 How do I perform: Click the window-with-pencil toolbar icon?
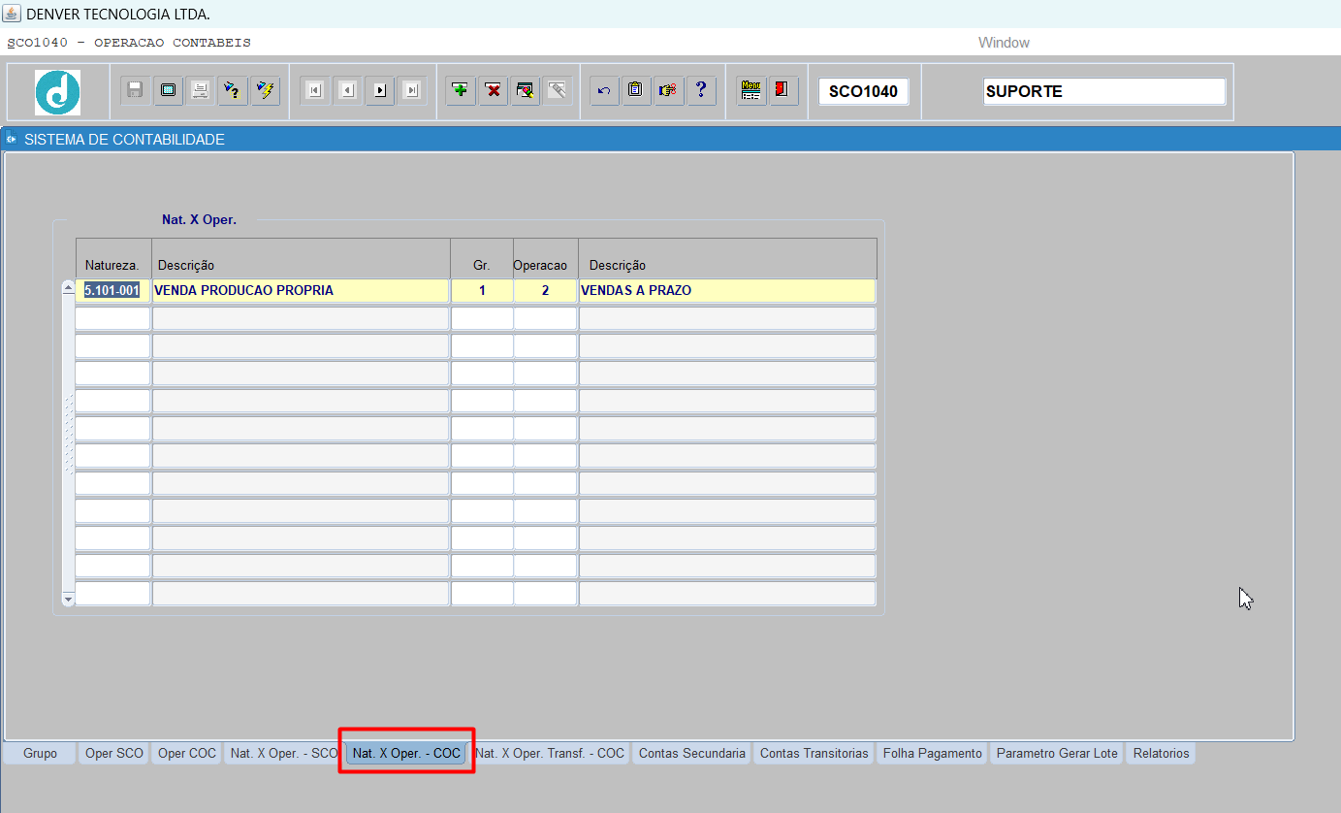pyautogui.click(x=526, y=90)
